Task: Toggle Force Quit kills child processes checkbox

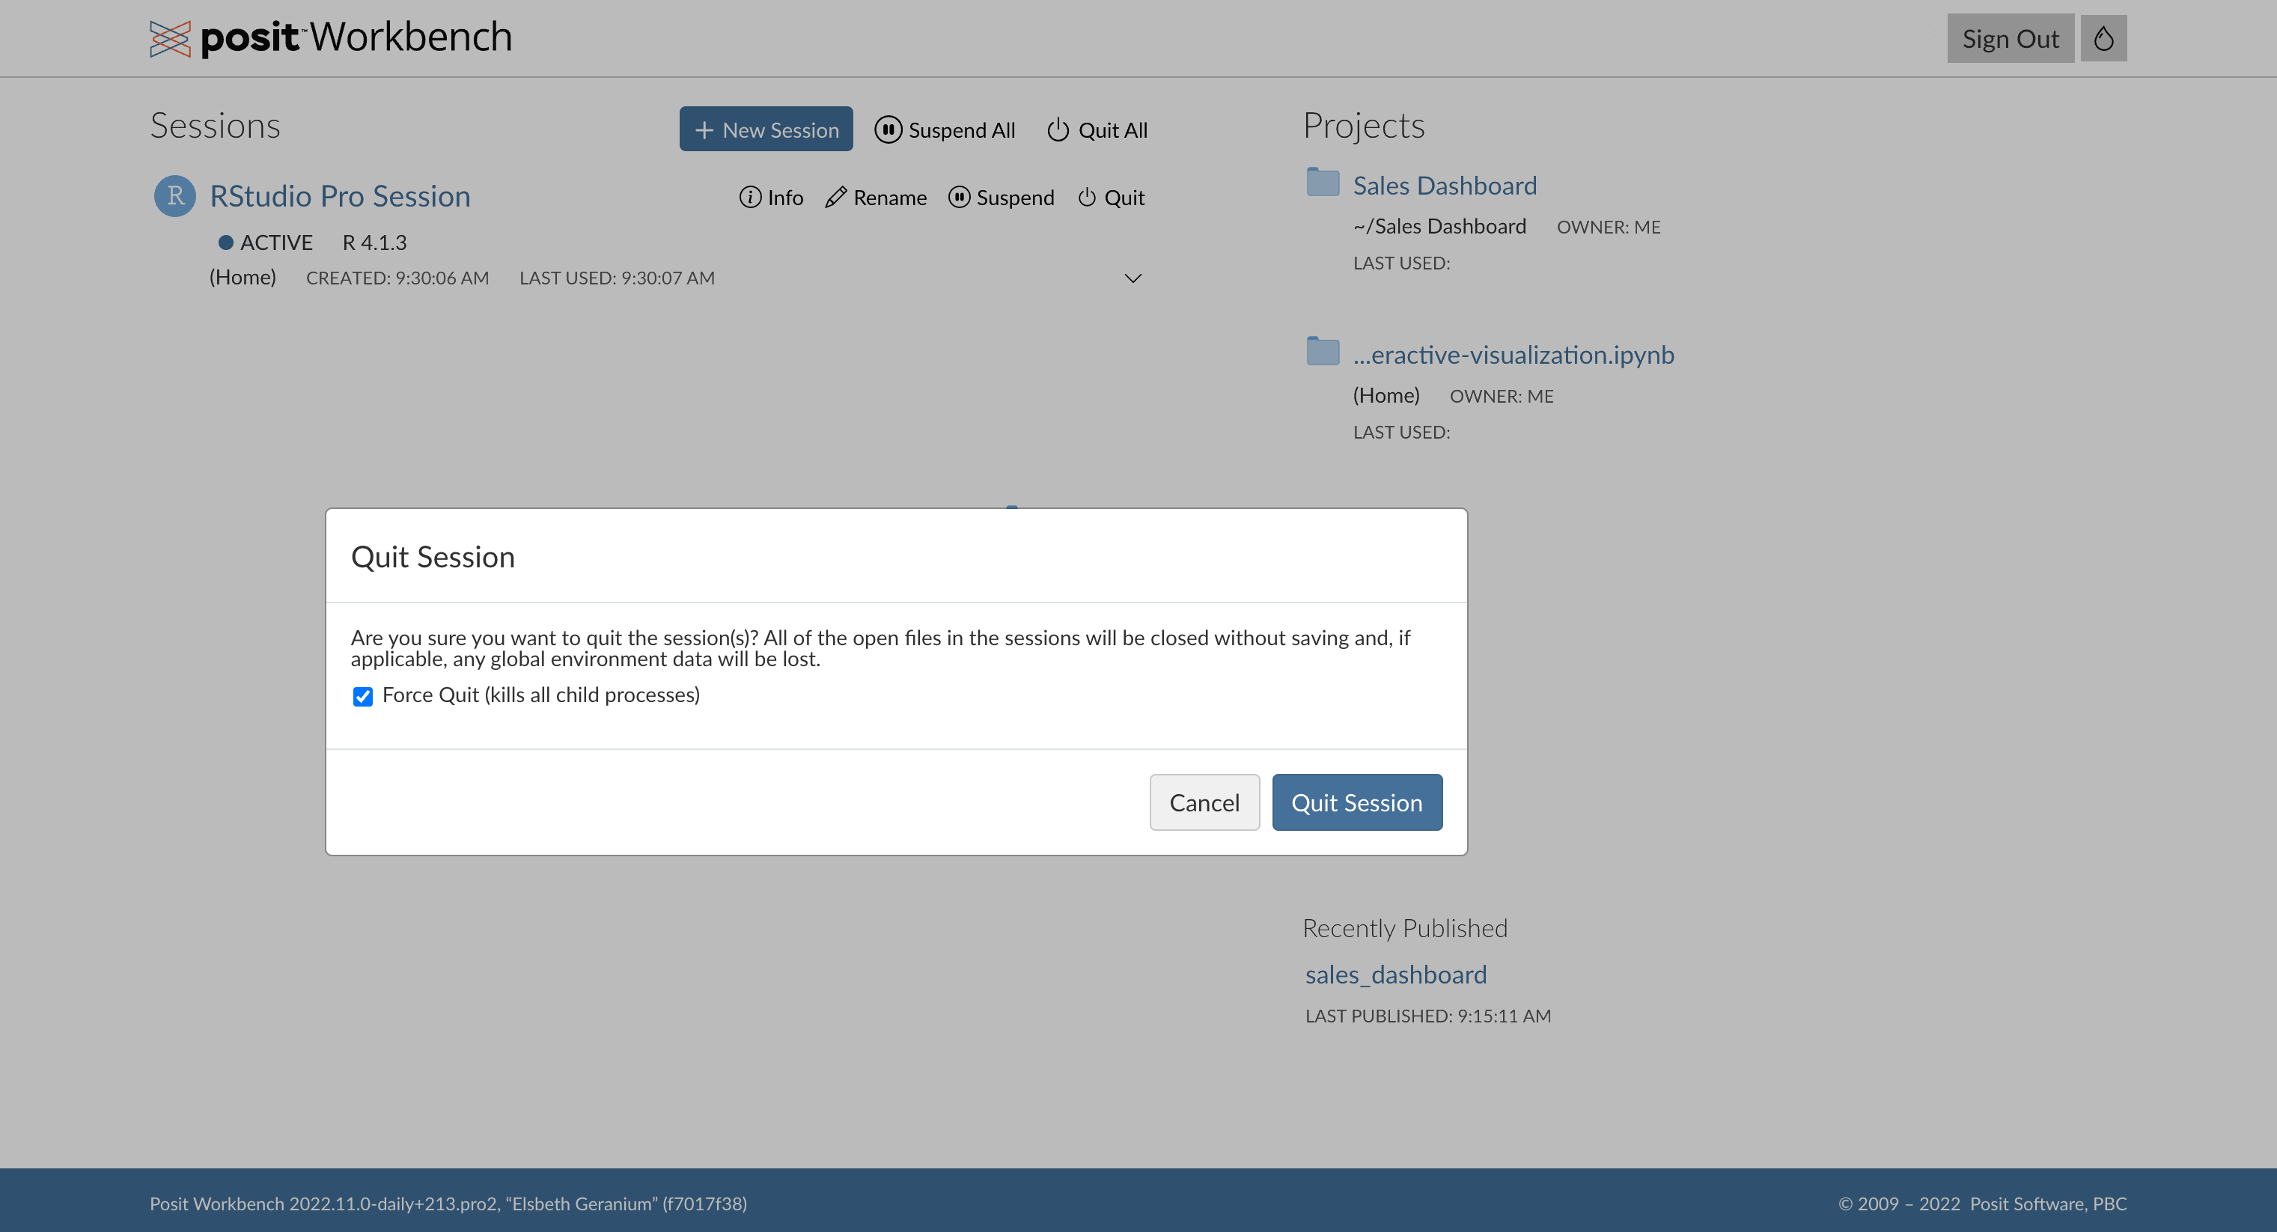Action: click(x=362, y=696)
